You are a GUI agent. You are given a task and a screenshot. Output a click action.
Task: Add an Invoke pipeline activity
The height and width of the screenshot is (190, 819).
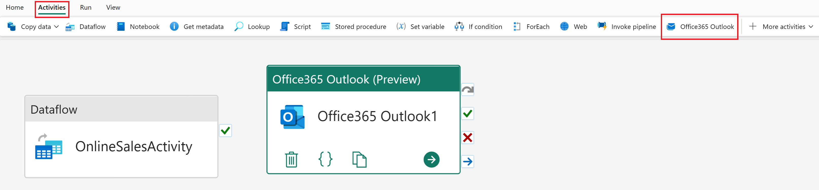coord(627,26)
